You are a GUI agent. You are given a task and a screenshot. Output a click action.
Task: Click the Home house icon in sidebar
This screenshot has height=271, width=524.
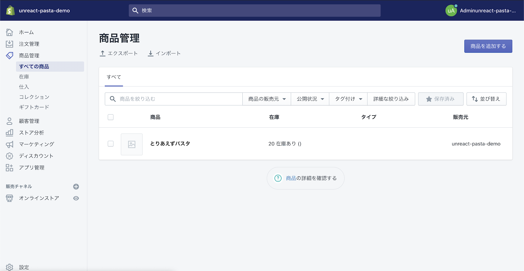(x=9, y=32)
